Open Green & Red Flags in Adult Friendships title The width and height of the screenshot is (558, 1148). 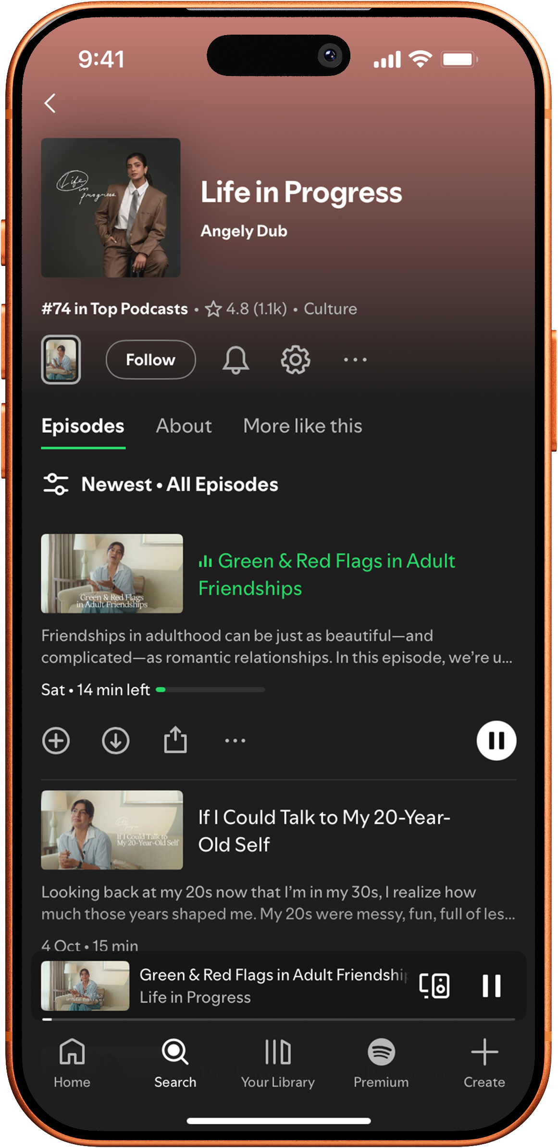tap(327, 574)
